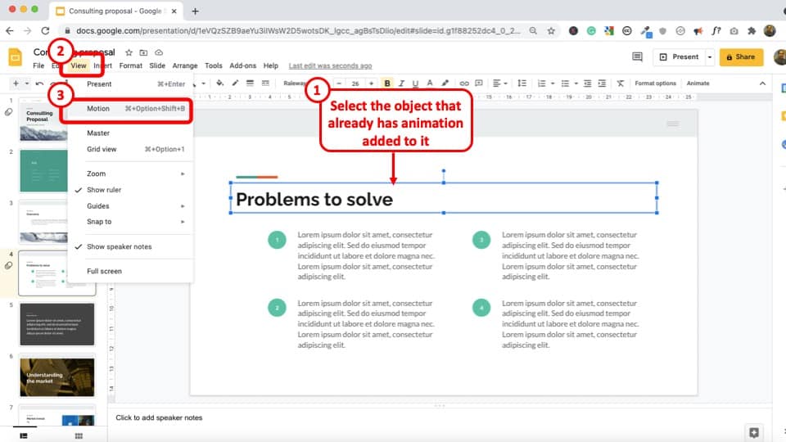
Task: Pick the highlight color marker icon
Action: pos(445,83)
